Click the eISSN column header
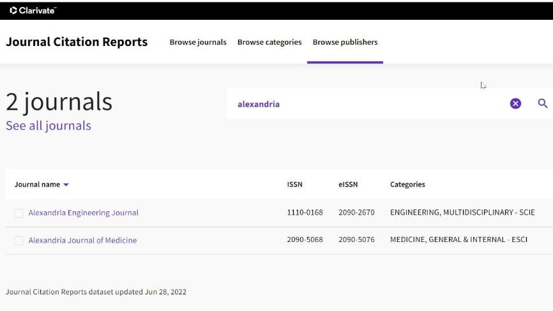553x311 pixels. coord(348,185)
